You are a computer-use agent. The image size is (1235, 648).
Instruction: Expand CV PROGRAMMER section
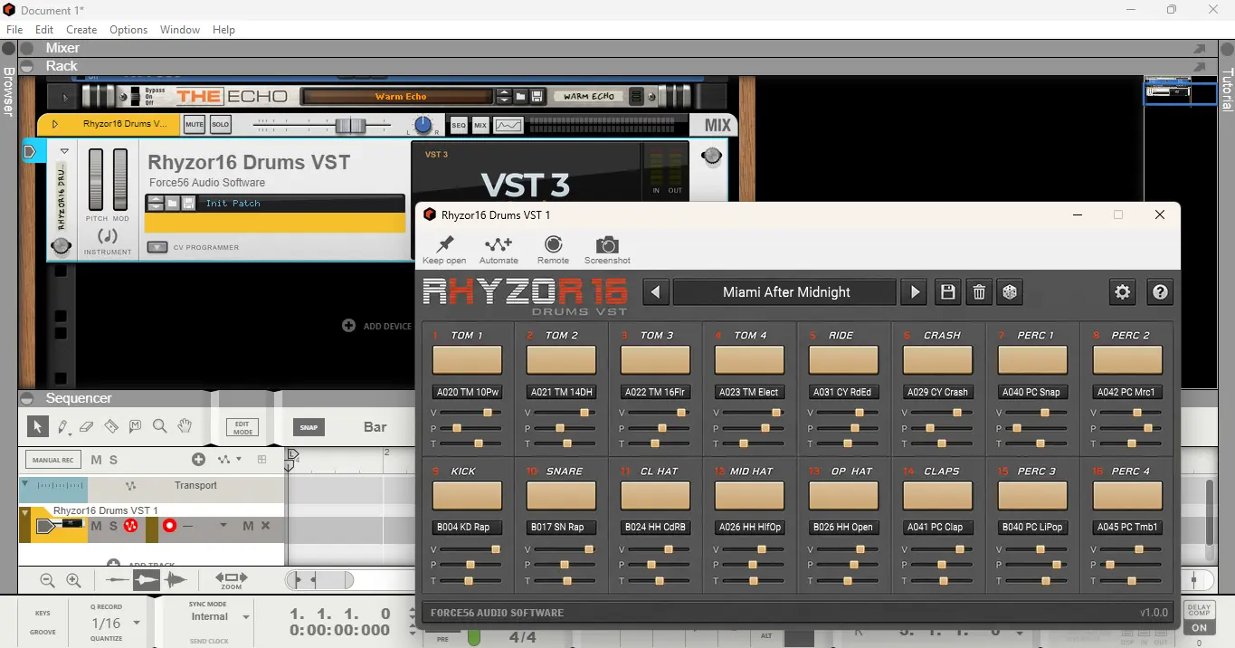coord(157,247)
